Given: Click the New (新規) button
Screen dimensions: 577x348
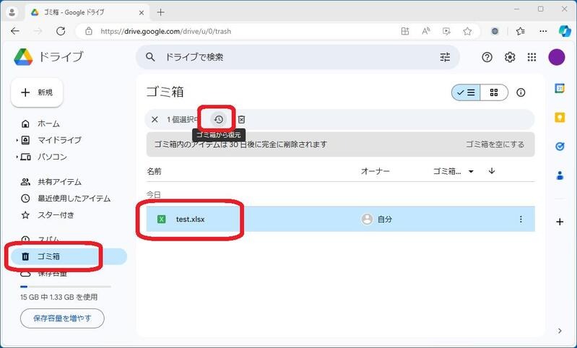Looking at the screenshot, I should click(x=37, y=92).
